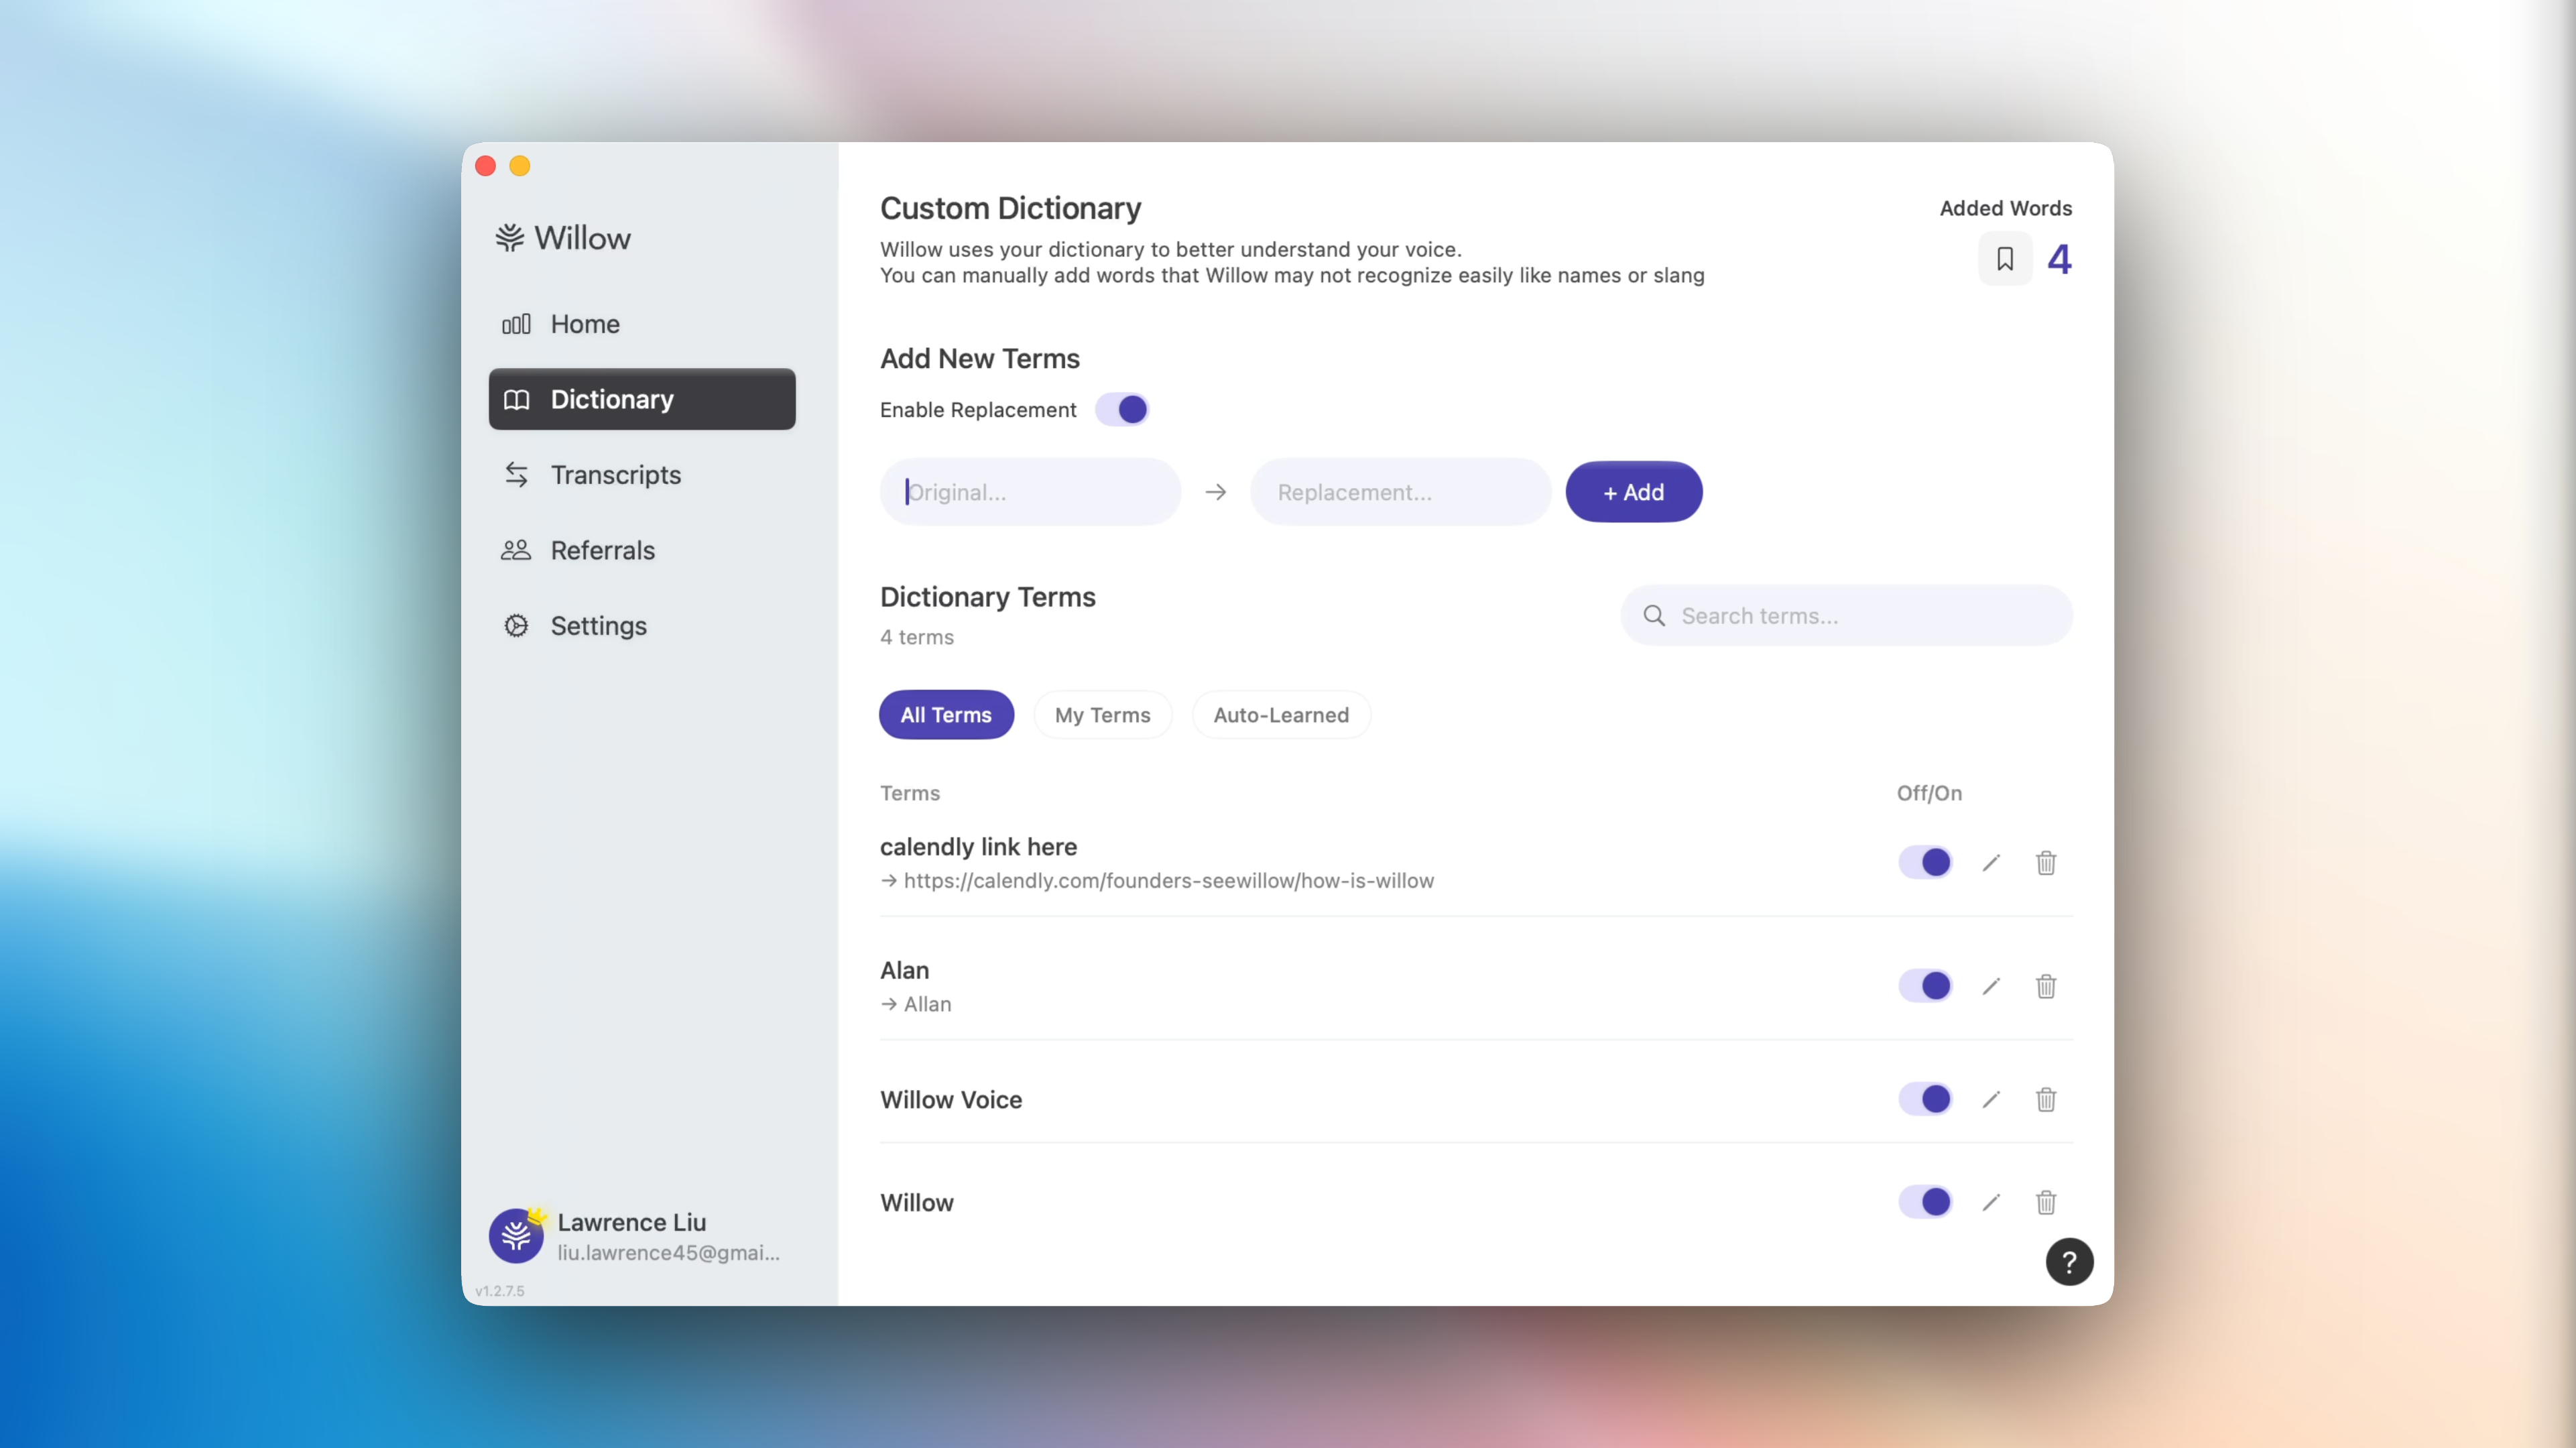Toggle off the Alan term

tap(1925, 986)
